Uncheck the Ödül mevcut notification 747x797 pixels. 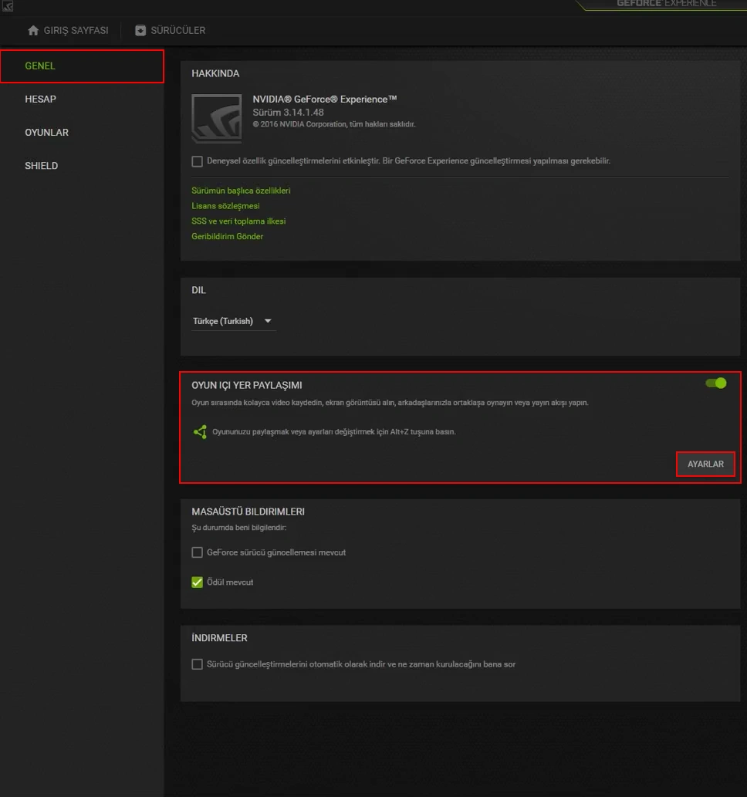(198, 582)
